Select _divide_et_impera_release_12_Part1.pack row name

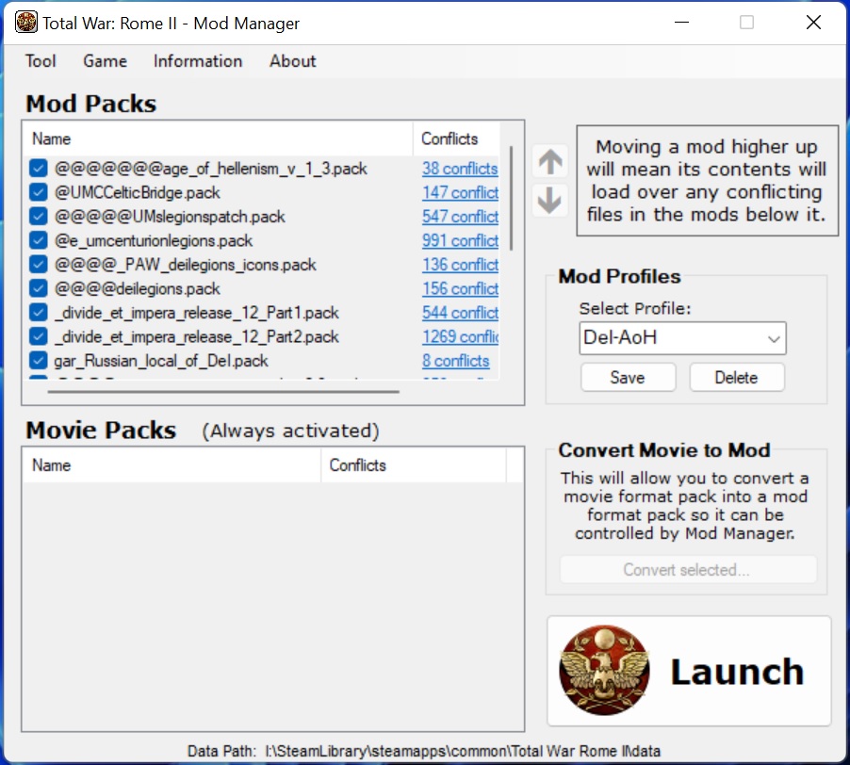click(x=196, y=313)
